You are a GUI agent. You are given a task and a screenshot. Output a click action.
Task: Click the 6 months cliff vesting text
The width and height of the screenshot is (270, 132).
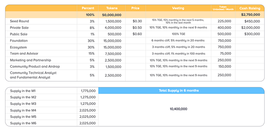click(x=178, y=40)
